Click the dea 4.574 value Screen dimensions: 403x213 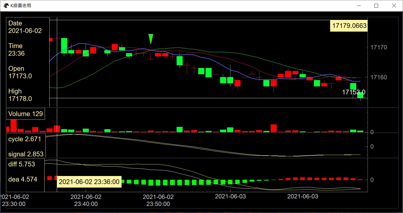[23, 179]
